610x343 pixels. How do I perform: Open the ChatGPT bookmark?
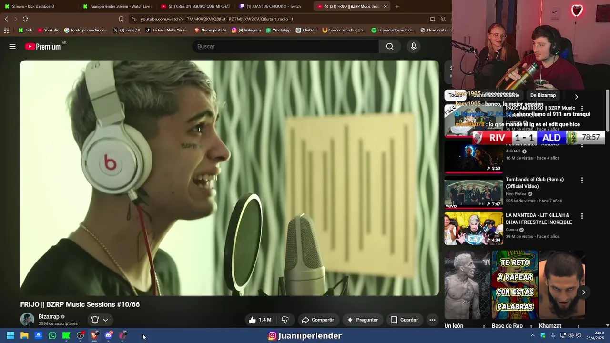click(x=306, y=30)
